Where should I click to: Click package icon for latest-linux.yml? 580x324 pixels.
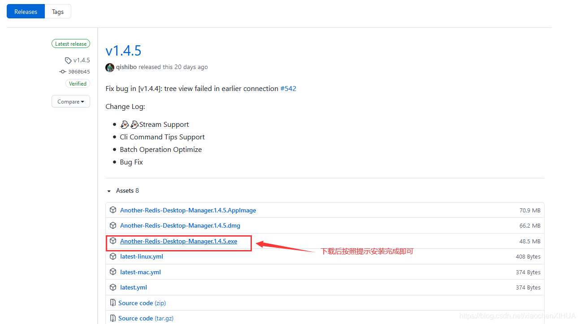[113, 256]
